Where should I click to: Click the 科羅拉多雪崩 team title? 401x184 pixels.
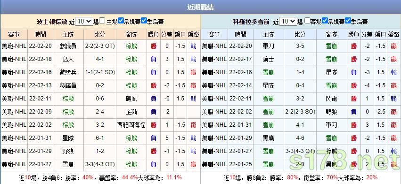point(251,22)
